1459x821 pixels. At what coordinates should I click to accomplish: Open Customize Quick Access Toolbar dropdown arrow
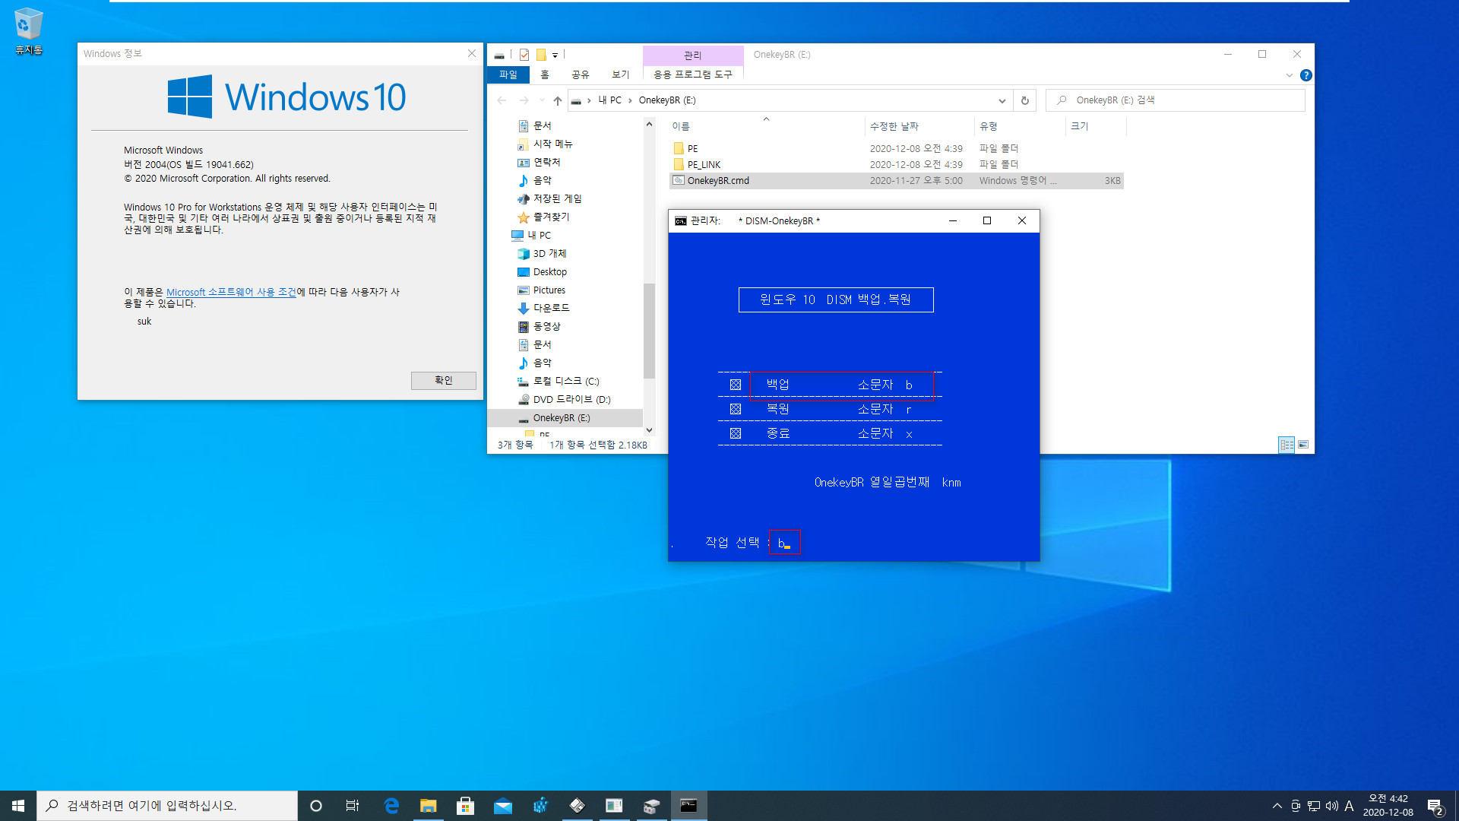pyautogui.click(x=555, y=55)
